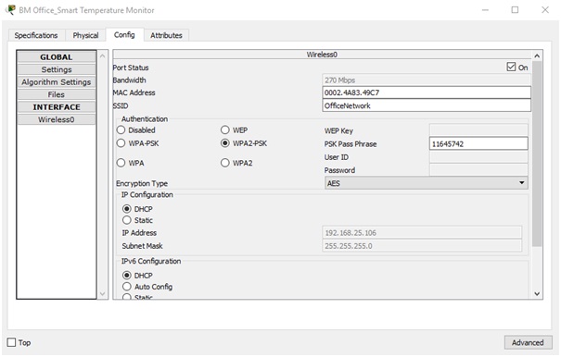Click the config panel vertical scrollbar thumb
Viewport: 561px width, 357px height.
click(537, 154)
